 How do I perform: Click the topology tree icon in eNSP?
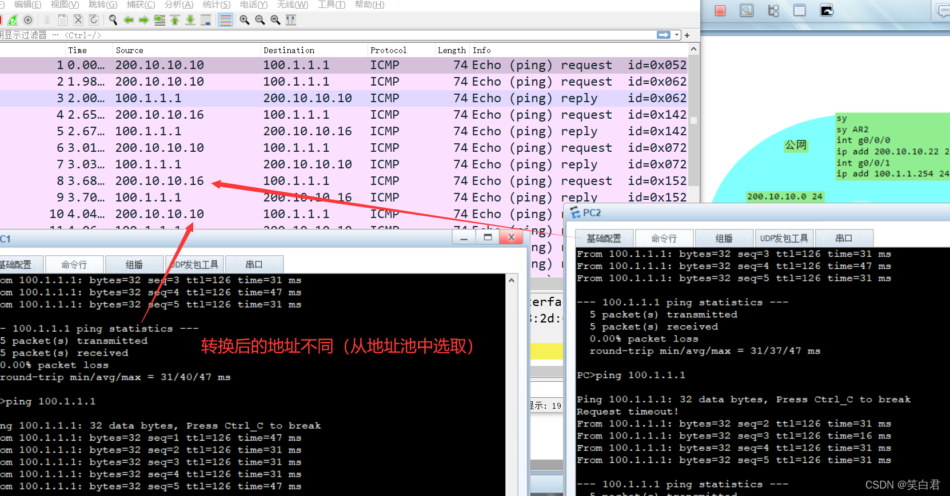point(773,10)
